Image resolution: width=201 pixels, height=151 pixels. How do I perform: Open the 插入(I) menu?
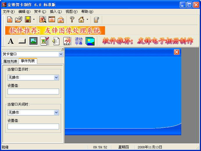pyautogui.click(x=56, y=12)
